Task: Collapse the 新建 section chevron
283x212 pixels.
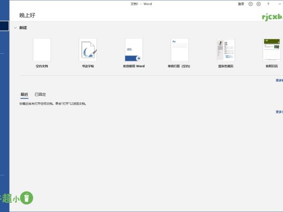Action: tap(16, 28)
